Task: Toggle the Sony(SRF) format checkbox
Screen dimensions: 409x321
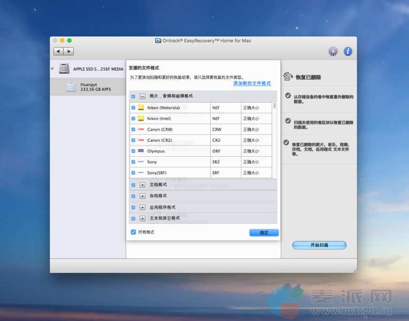Action: pyautogui.click(x=133, y=173)
